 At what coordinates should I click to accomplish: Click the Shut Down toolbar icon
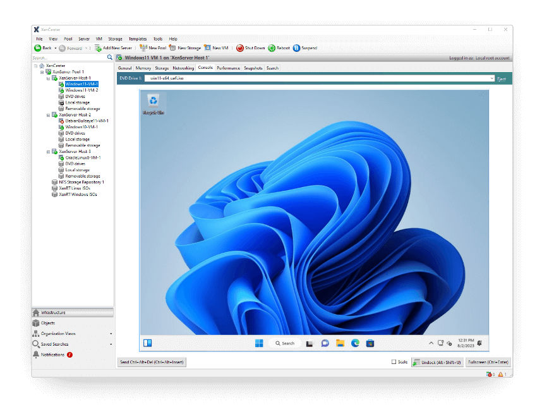click(x=240, y=48)
